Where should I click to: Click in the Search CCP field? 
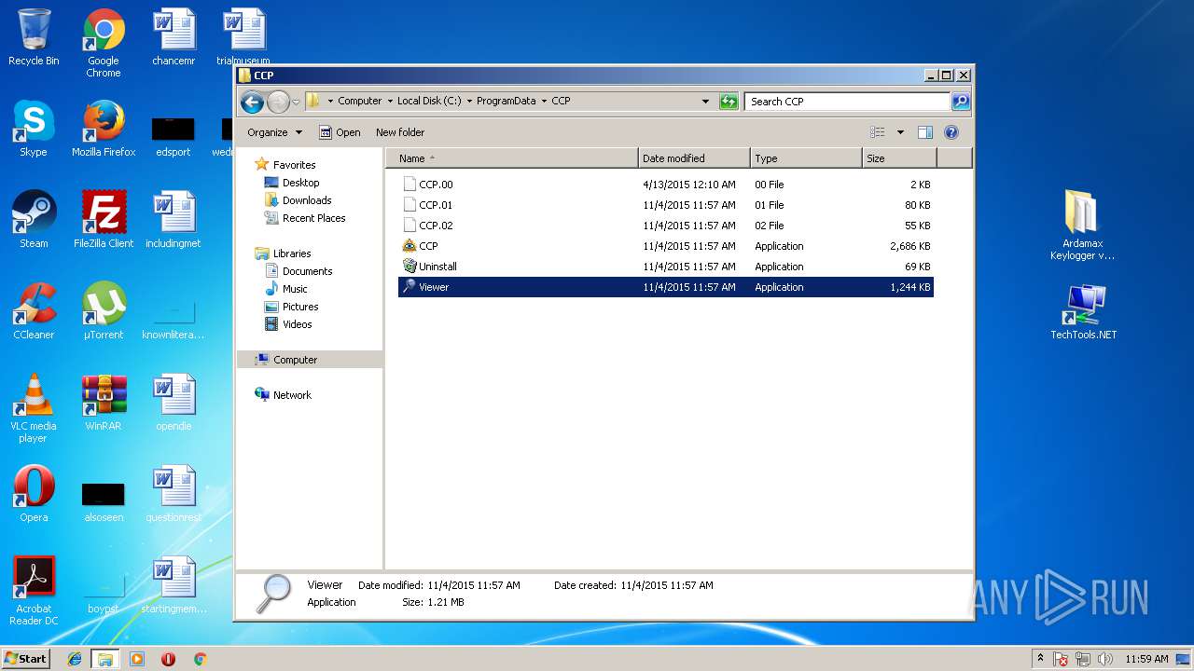coord(848,102)
